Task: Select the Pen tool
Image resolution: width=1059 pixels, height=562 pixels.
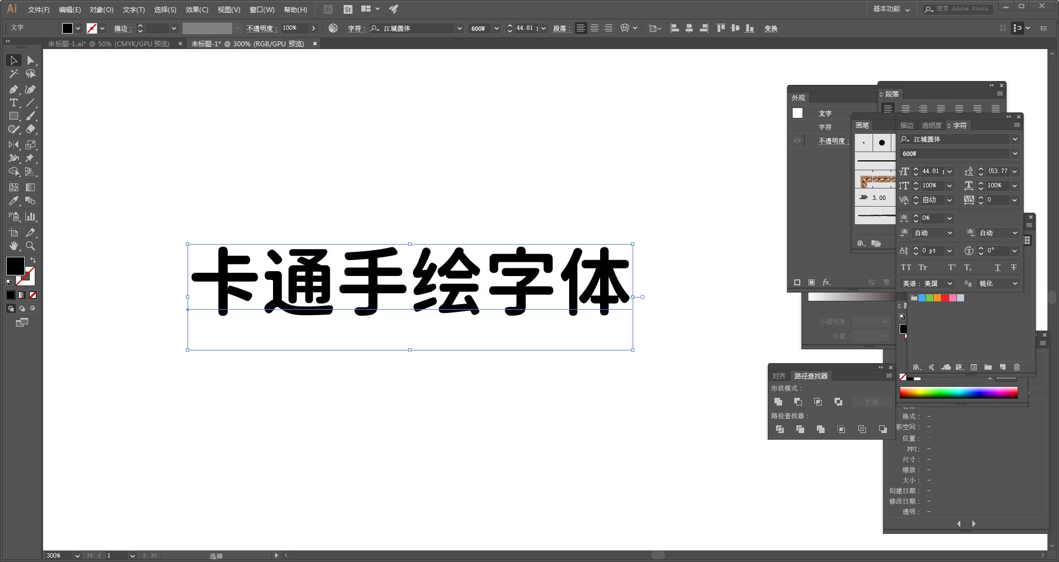Action: point(13,89)
